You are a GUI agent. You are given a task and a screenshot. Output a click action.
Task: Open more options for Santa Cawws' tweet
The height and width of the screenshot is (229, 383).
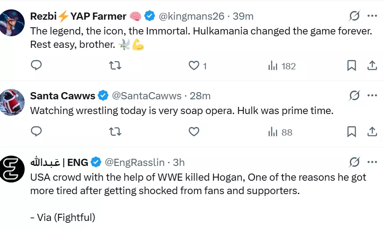(x=372, y=95)
